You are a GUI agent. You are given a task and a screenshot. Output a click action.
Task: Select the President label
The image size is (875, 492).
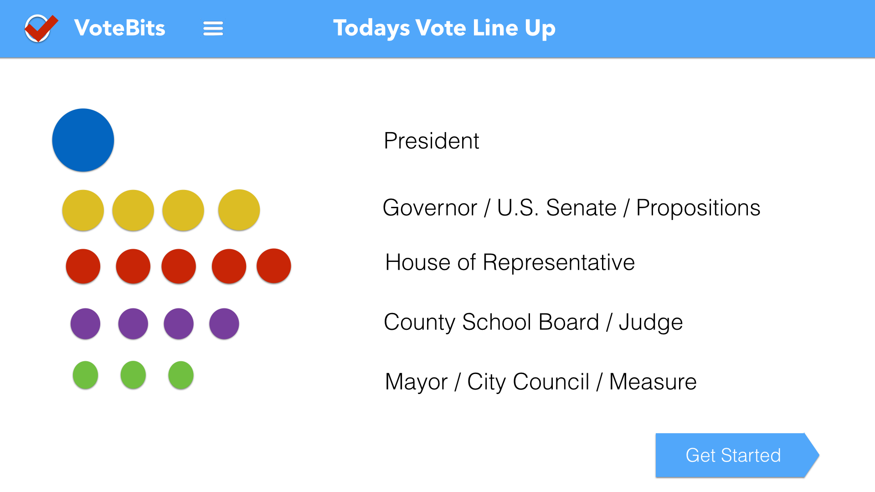(431, 140)
